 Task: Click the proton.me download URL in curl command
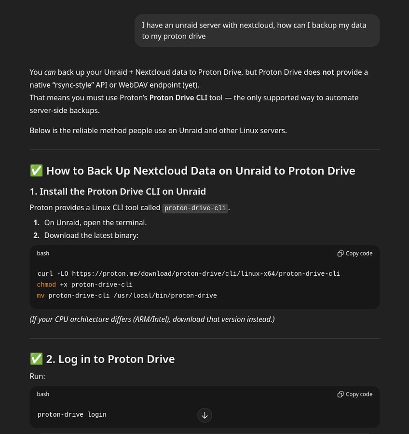pos(206,273)
